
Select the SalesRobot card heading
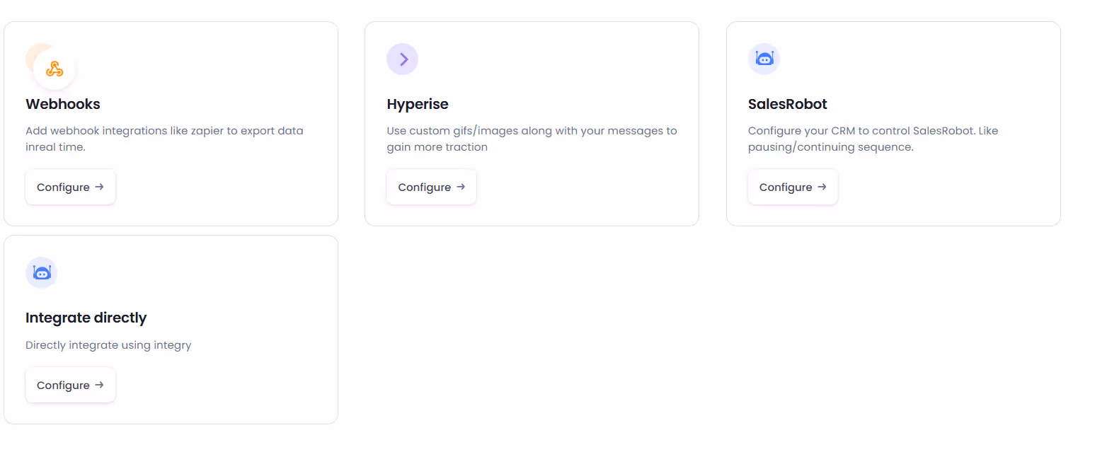[x=787, y=104]
